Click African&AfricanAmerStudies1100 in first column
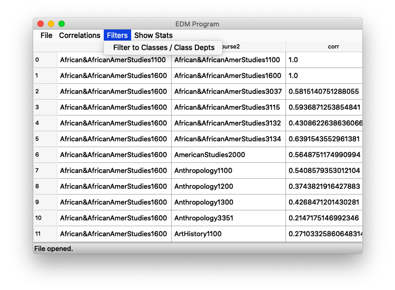The image size is (395, 290). click(x=113, y=60)
